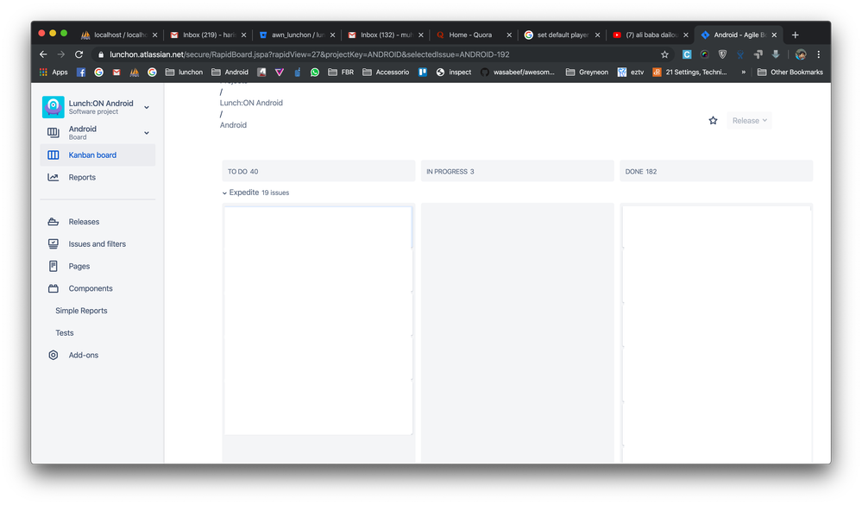Open WhatsApp bookmark icon
Screen dimensions: 862x505
(314, 72)
